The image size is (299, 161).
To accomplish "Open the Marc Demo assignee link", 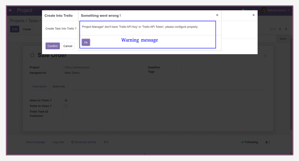I will pyautogui.click(x=72, y=73).
